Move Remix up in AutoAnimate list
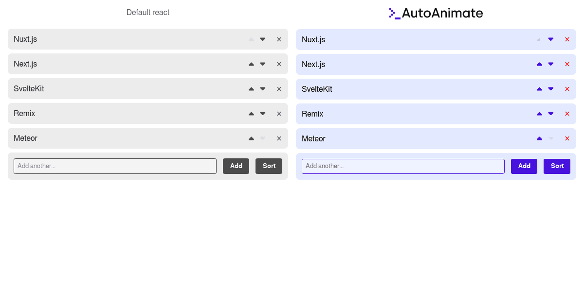Screen dimensions: 584x306 point(539,114)
